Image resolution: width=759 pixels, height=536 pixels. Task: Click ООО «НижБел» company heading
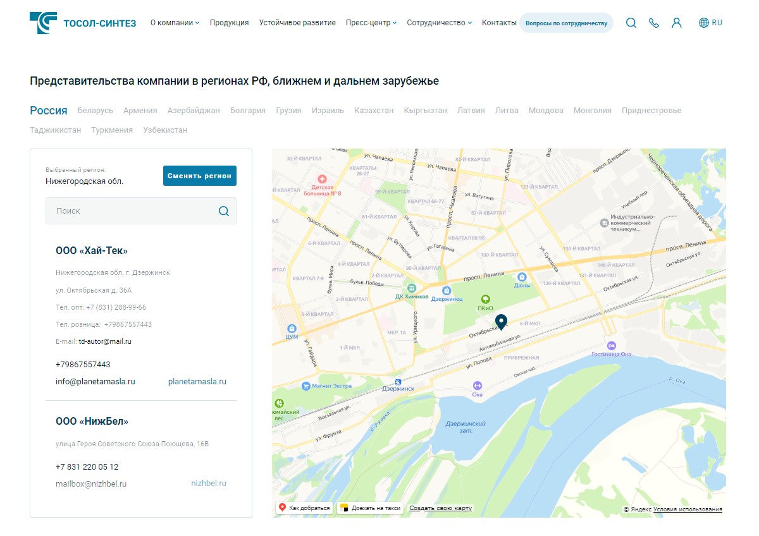pyautogui.click(x=92, y=422)
